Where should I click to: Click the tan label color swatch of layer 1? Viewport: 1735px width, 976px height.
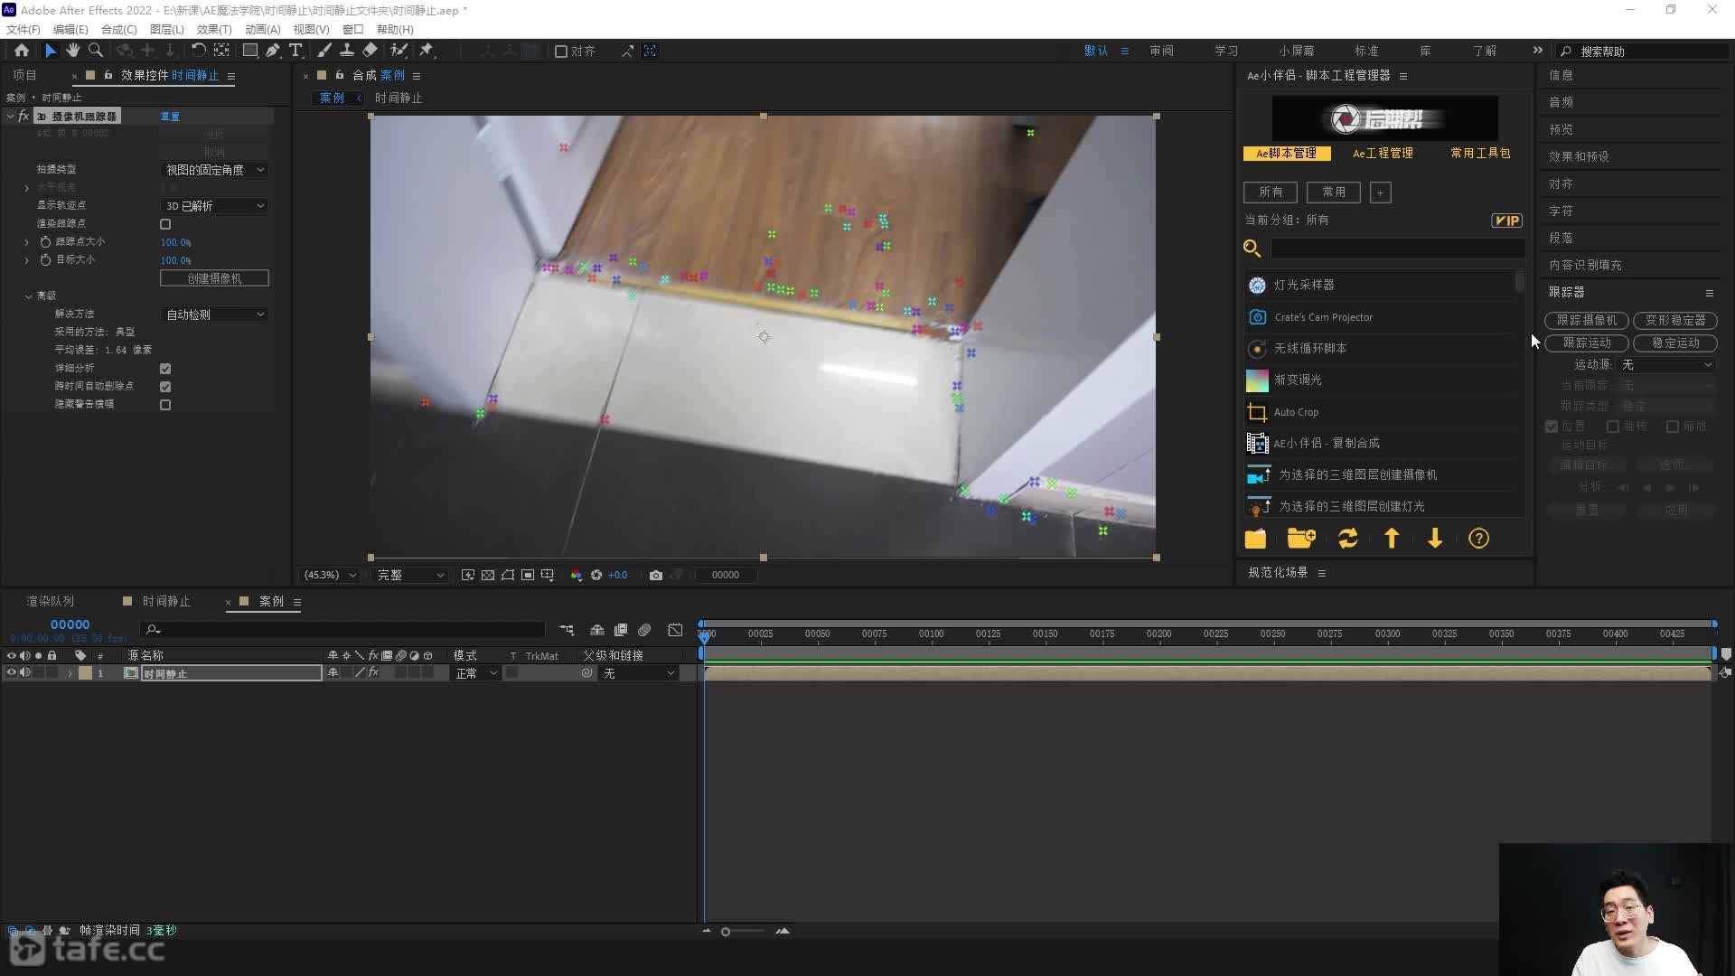pos(85,673)
